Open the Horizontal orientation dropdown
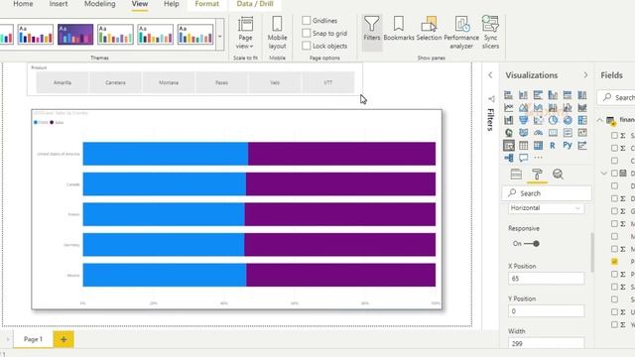This screenshot has height=357, width=635. click(x=546, y=208)
